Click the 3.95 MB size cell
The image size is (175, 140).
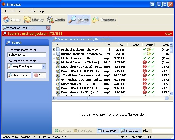coord(120,58)
